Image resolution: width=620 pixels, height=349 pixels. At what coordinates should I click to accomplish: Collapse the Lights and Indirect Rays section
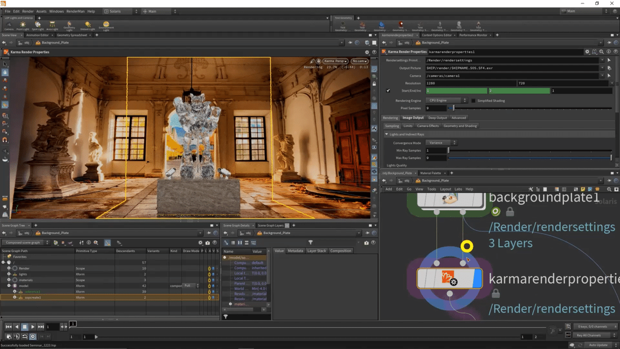pyautogui.click(x=386, y=134)
